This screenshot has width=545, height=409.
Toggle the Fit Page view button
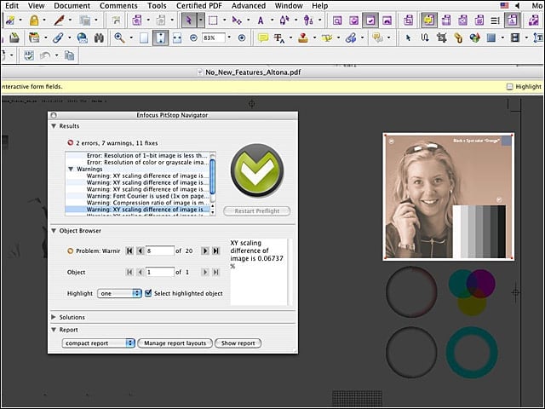coord(160,37)
